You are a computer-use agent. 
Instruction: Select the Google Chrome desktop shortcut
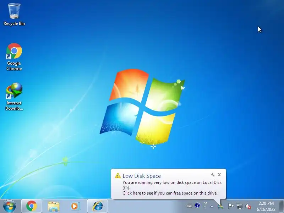click(14, 57)
